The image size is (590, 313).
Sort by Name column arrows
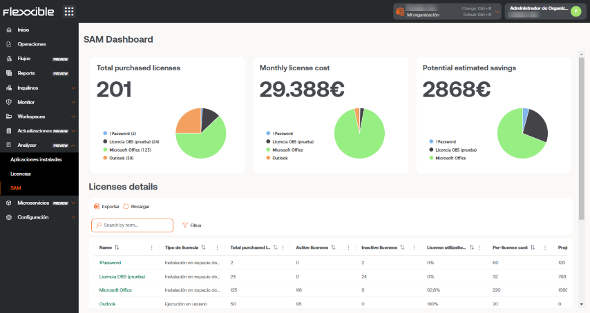pos(117,248)
